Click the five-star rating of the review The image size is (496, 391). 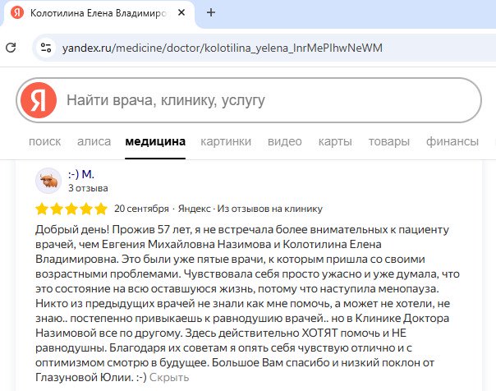(x=71, y=208)
